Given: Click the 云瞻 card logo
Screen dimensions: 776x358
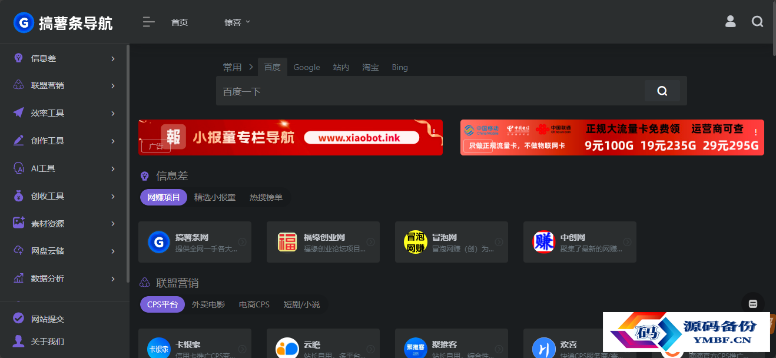Looking at the screenshot, I should pos(287,349).
